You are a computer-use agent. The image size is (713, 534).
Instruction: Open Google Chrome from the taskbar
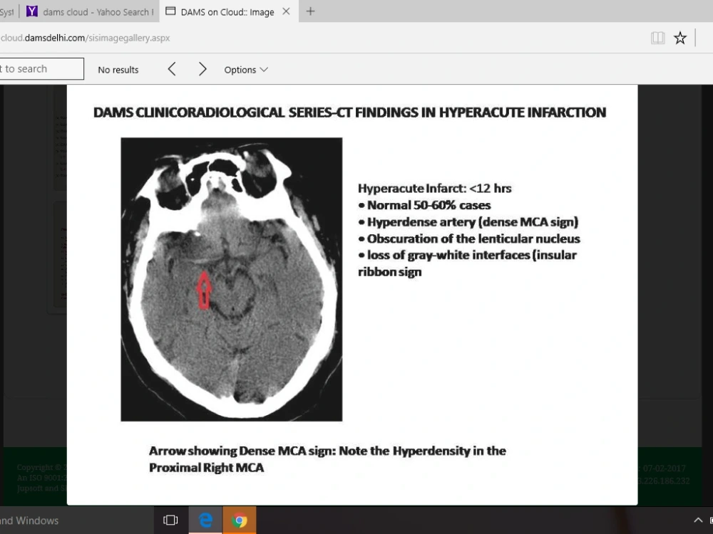(x=240, y=520)
